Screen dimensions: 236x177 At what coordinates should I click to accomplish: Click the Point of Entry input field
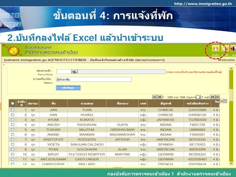pyautogui.click(x=64, y=71)
